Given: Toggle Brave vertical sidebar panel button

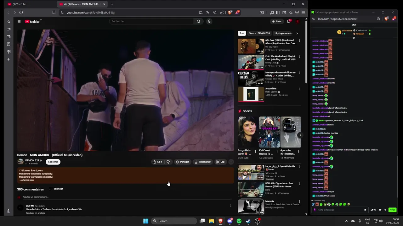Looking at the screenshot, I should [x=278, y=13].
